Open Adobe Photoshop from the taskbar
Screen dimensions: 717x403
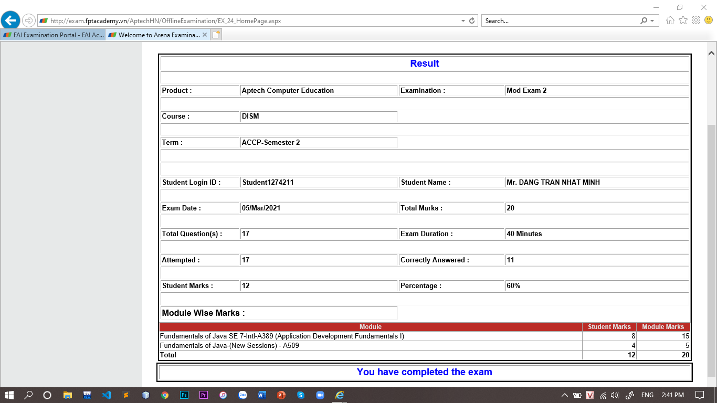(184, 395)
